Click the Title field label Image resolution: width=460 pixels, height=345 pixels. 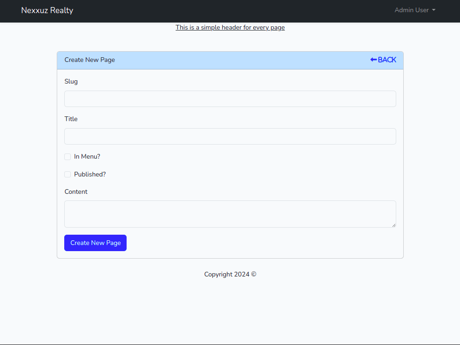point(71,119)
